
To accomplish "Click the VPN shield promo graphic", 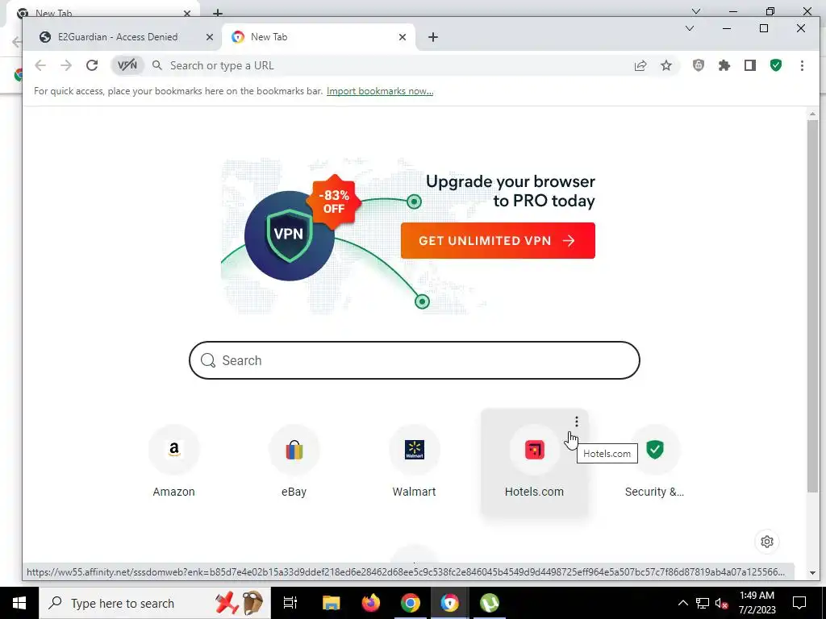I will (290, 236).
